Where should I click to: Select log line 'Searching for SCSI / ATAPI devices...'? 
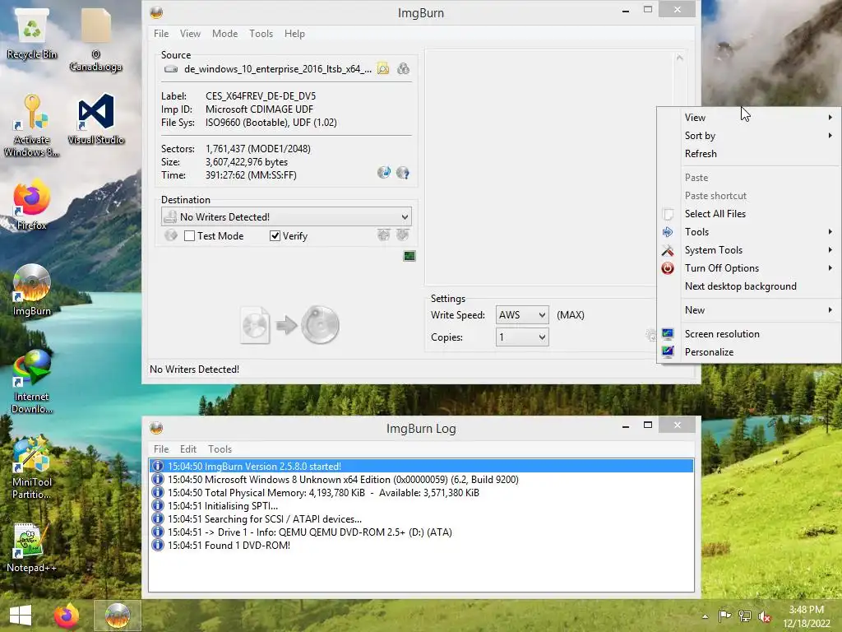click(x=421, y=518)
